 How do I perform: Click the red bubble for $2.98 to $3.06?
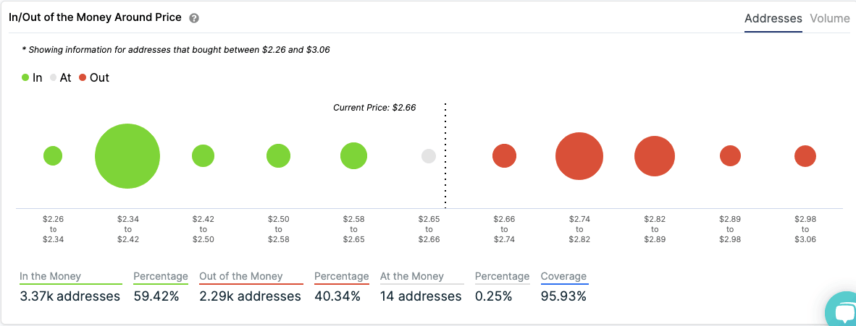805,156
